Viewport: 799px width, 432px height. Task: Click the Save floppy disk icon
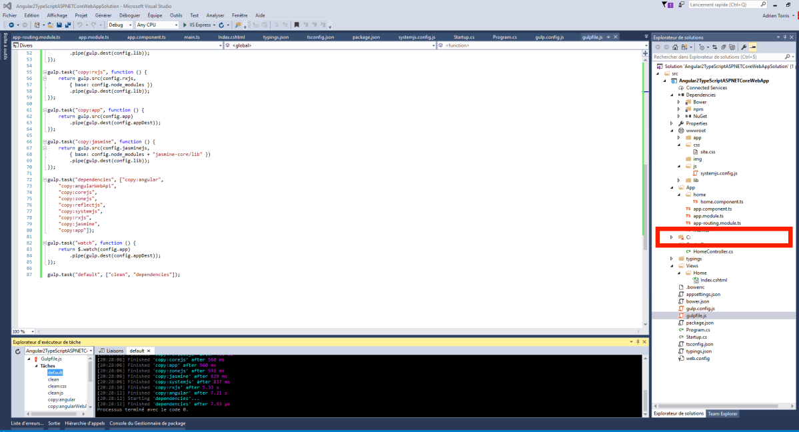click(59, 25)
